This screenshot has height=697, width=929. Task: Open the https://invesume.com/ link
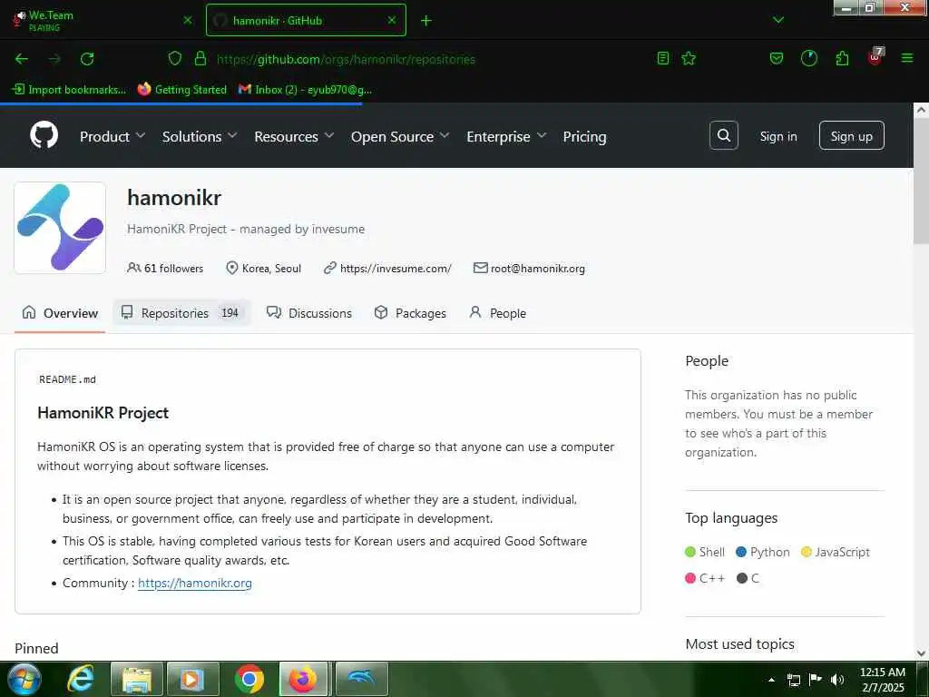coord(396,269)
